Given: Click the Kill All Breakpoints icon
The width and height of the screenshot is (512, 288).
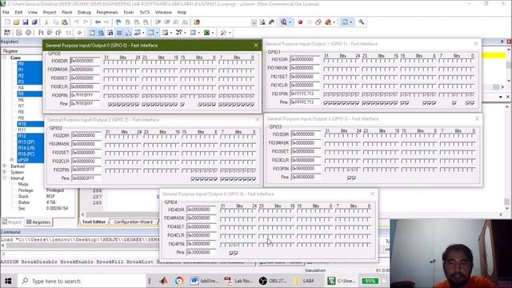Looking at the screenshot, I should pos(328,22).
